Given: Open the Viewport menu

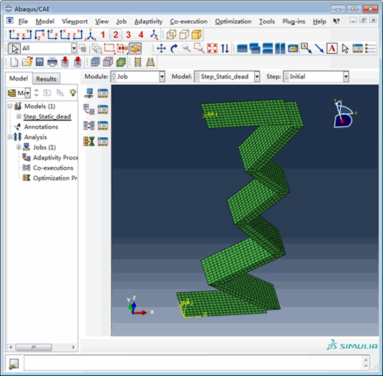Looking at the screenshot, I should 75,22.
